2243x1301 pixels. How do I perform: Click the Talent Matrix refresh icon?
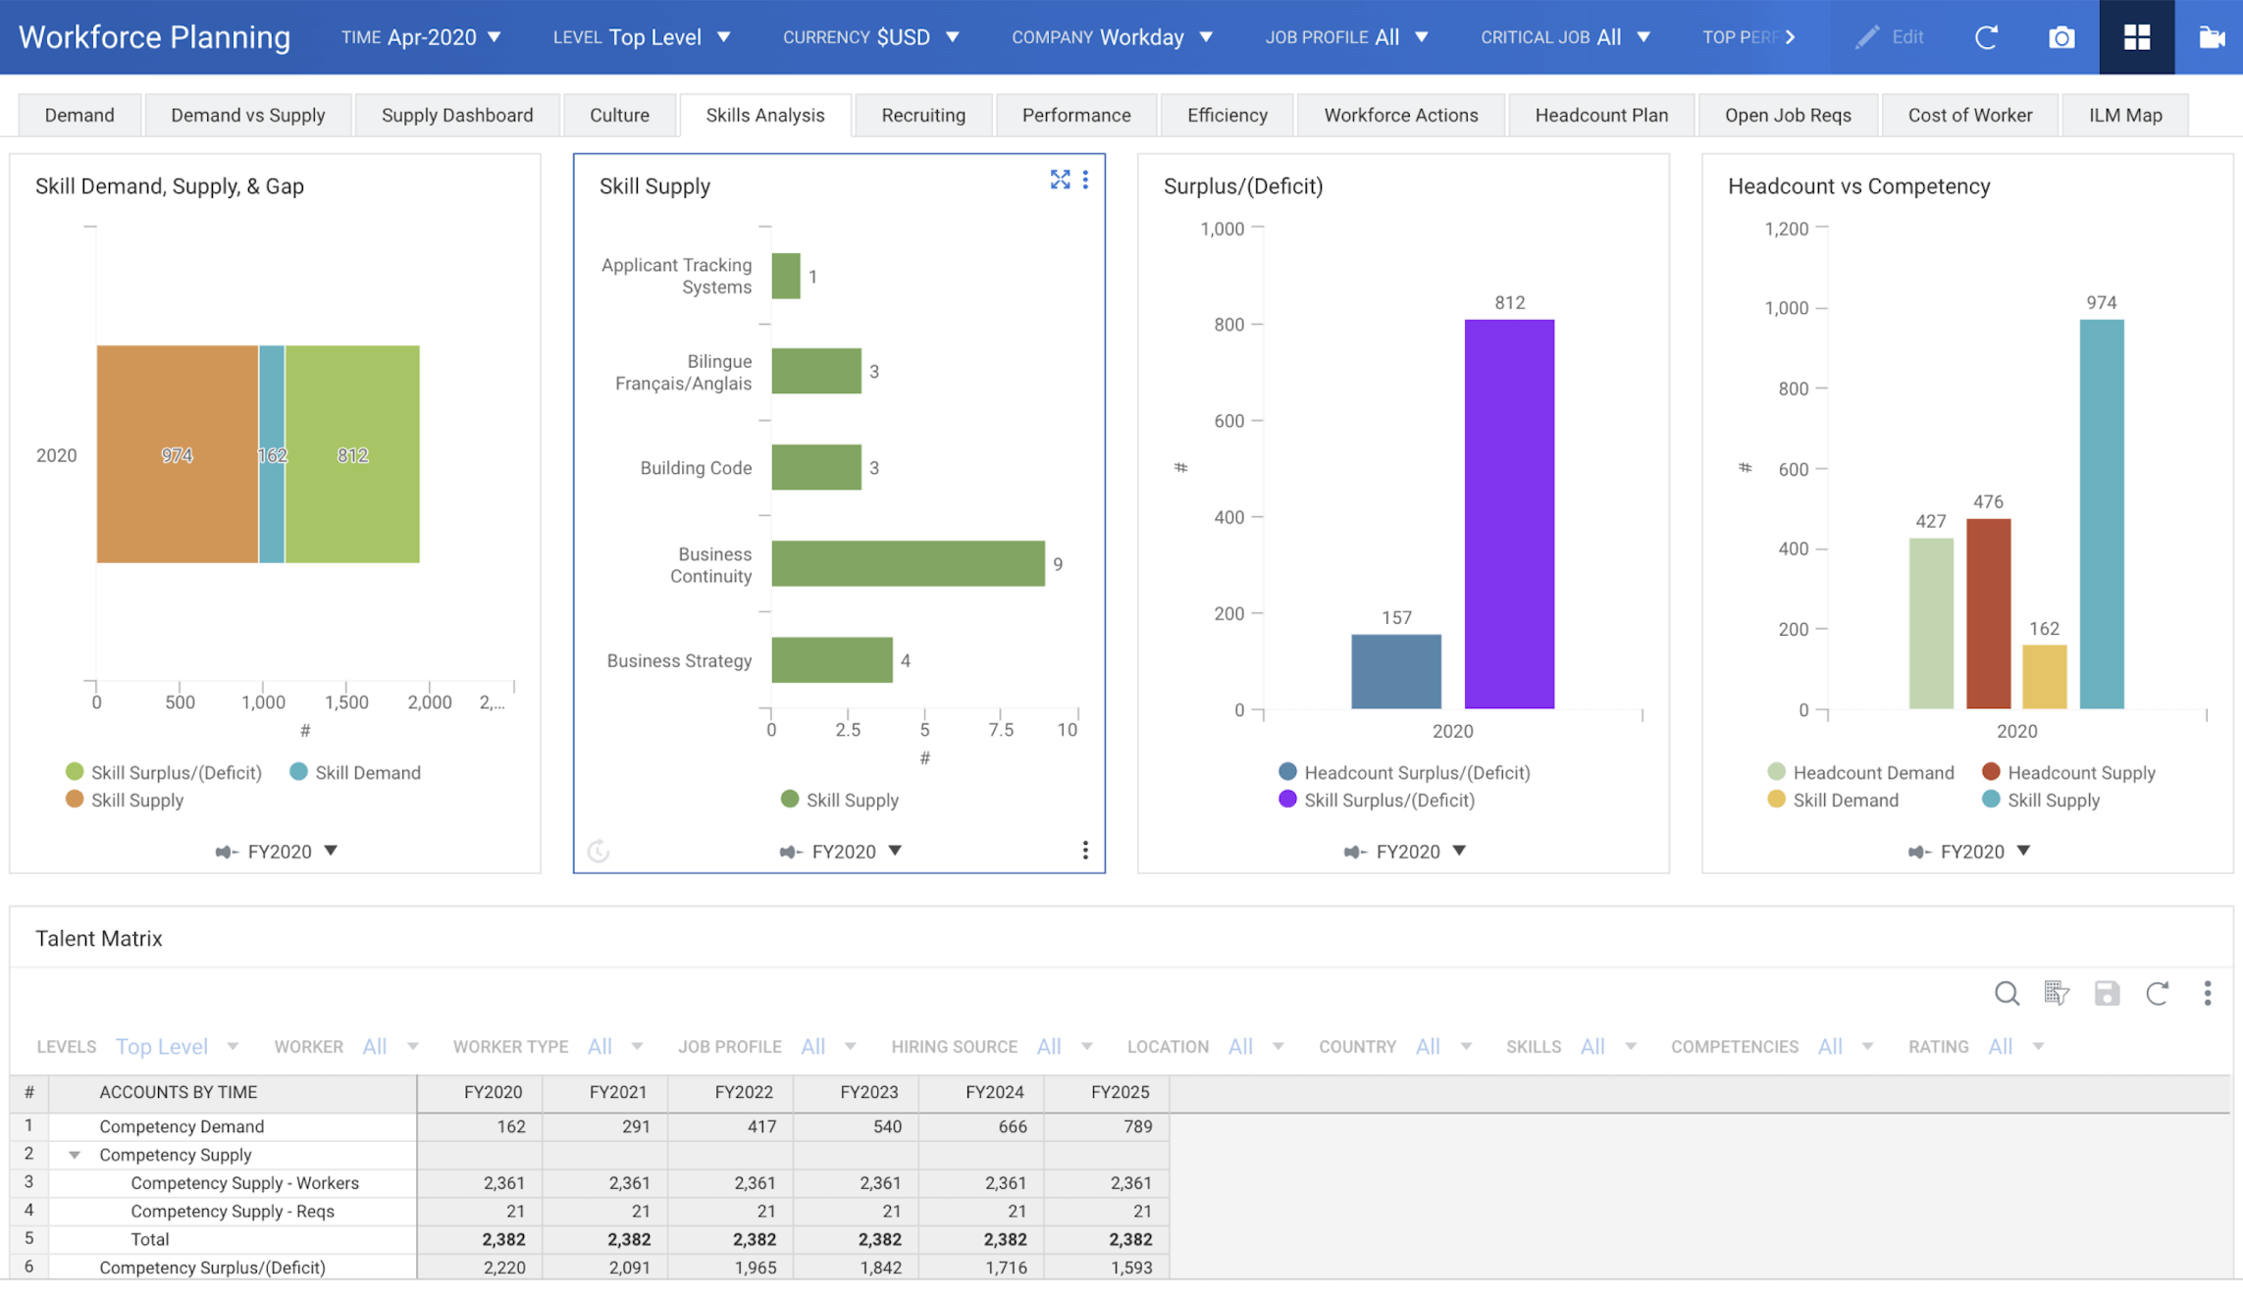pos(2157,993)
